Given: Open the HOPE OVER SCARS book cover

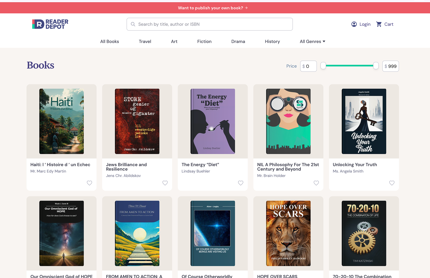Looking at the screenshot, I should pyautogui.click(x=288, y=233).
